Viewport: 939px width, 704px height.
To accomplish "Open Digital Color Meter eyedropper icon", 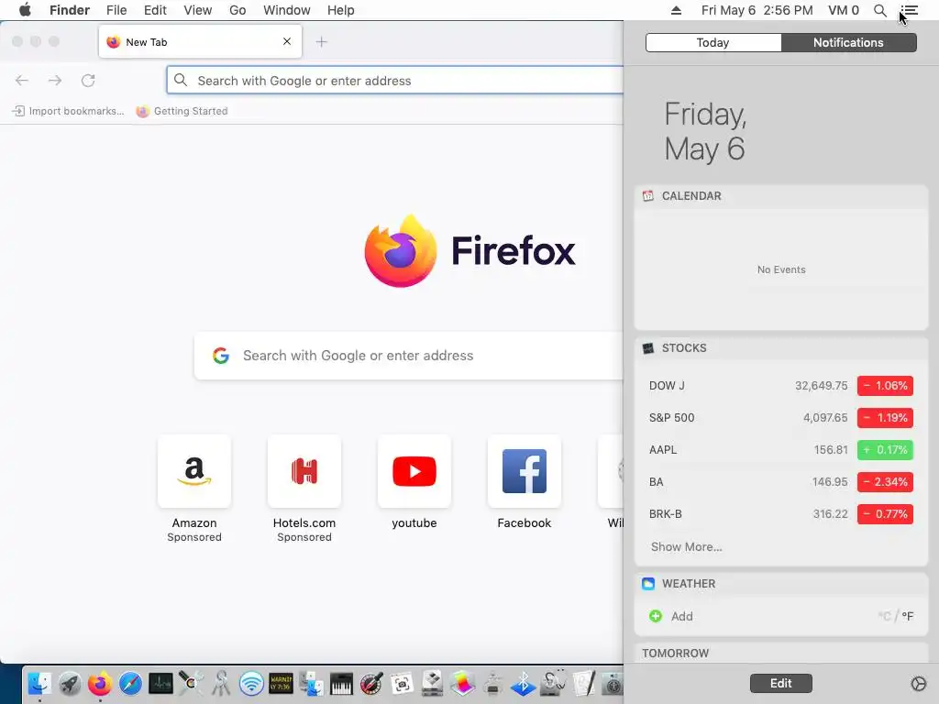I will pos(372,683).
